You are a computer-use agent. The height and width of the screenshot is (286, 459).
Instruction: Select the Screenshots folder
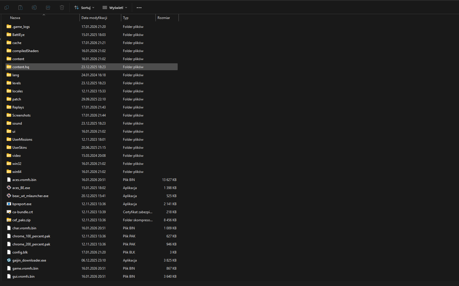tap(21, 115)
